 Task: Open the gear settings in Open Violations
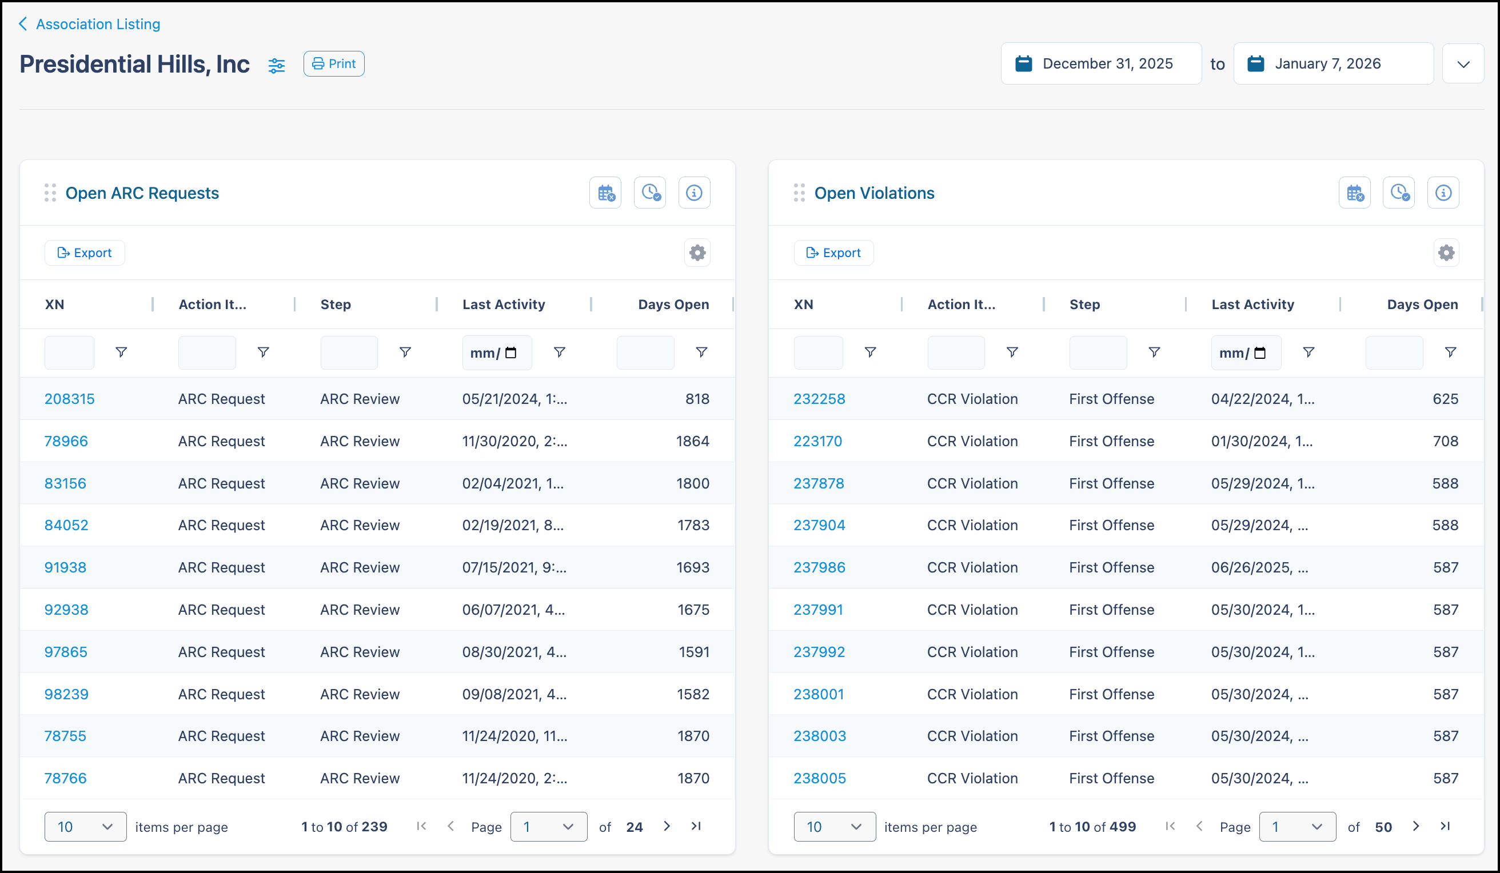coord(1446,253)
